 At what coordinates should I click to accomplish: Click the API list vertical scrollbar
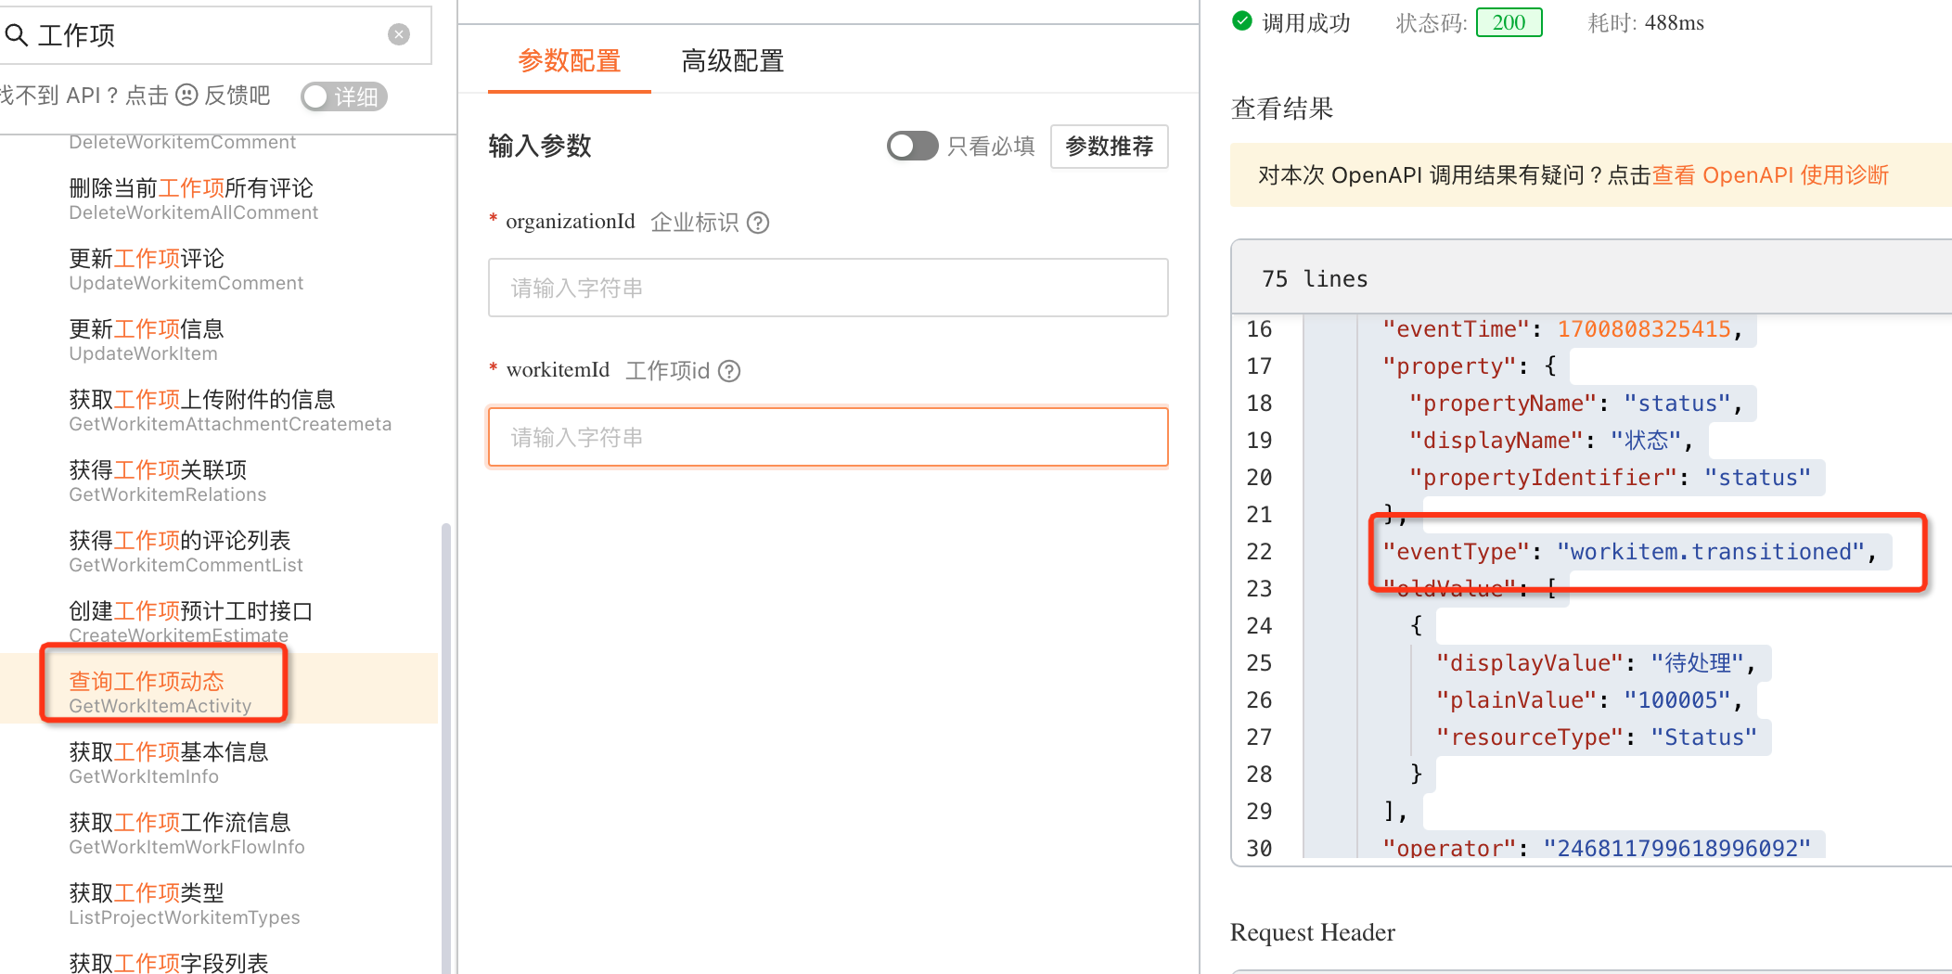(x=446, y=748)
